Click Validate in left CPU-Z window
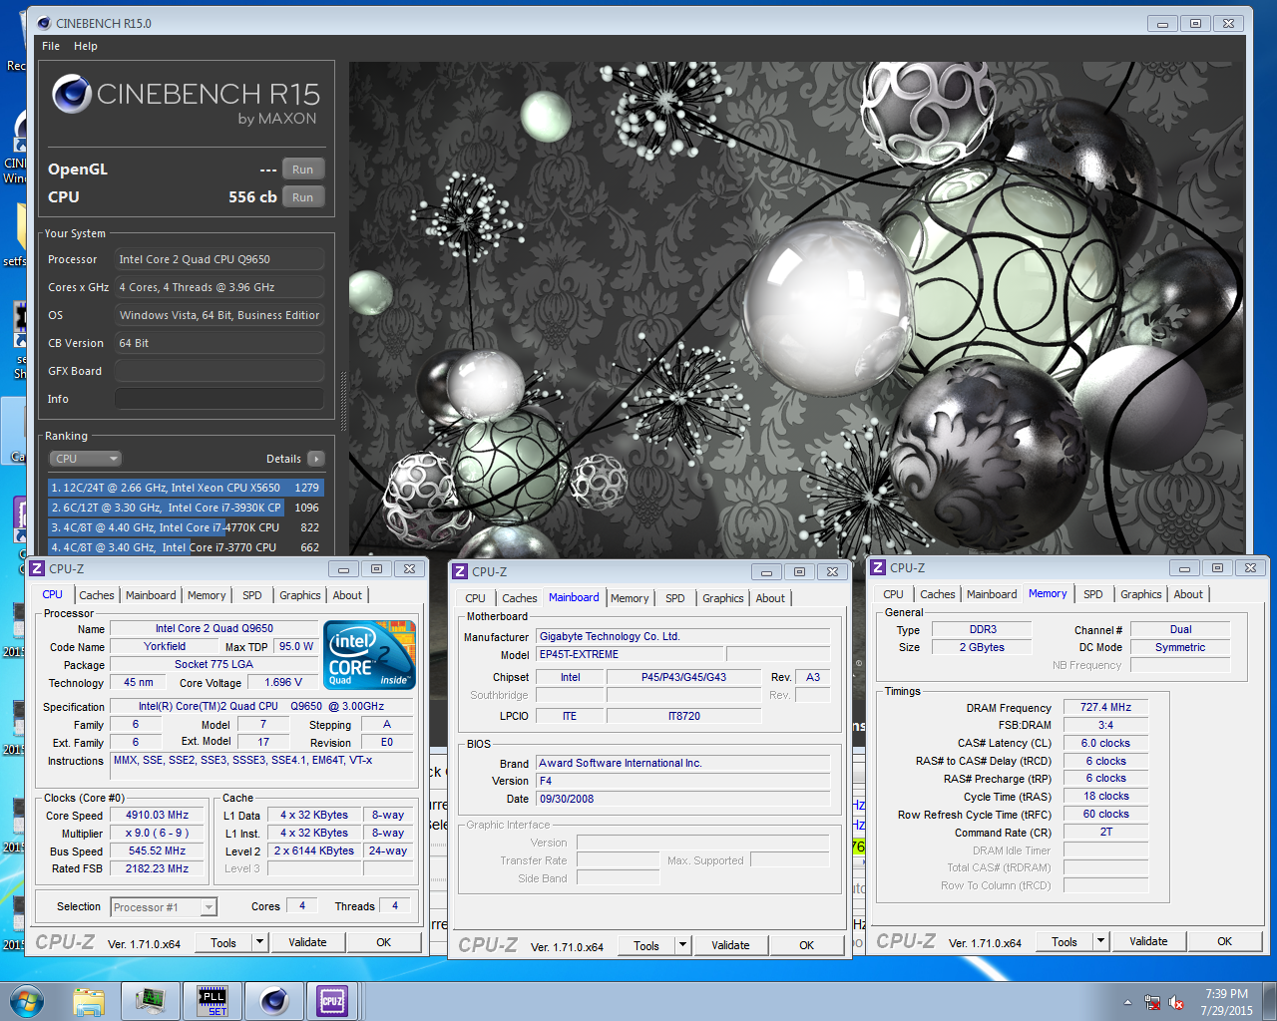 307,942
